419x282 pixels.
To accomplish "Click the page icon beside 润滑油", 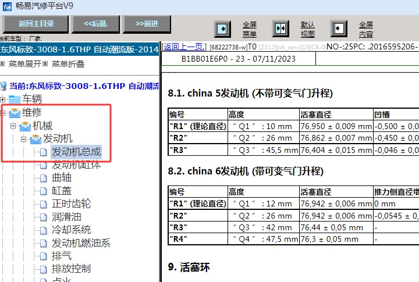I will click(x=43, y=217).
